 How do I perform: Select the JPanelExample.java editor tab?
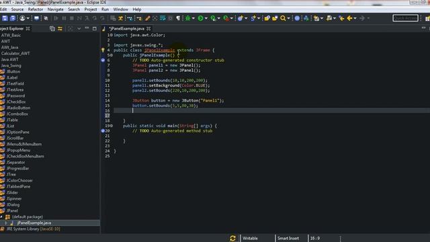[127, 28]
